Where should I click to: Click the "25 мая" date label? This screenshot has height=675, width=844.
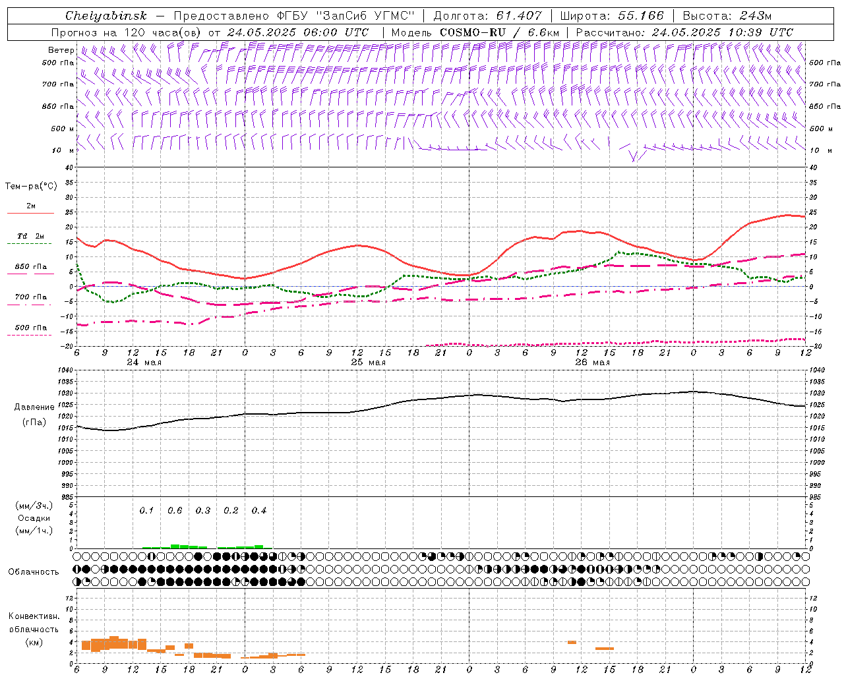point(368,363)
